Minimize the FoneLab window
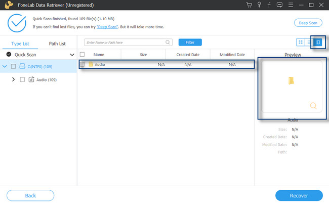Screen dimensions: 329x208 point(301,5)
